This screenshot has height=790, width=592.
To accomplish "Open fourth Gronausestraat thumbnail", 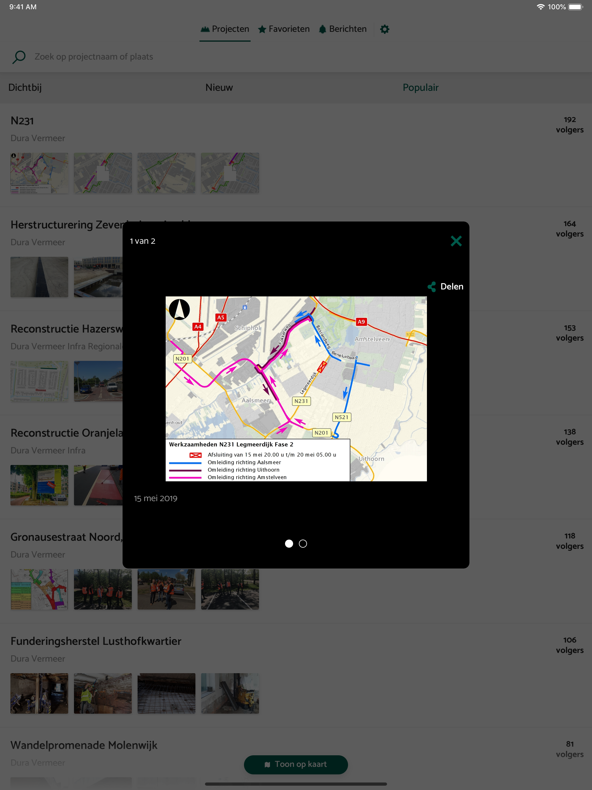I will point(230,589).
